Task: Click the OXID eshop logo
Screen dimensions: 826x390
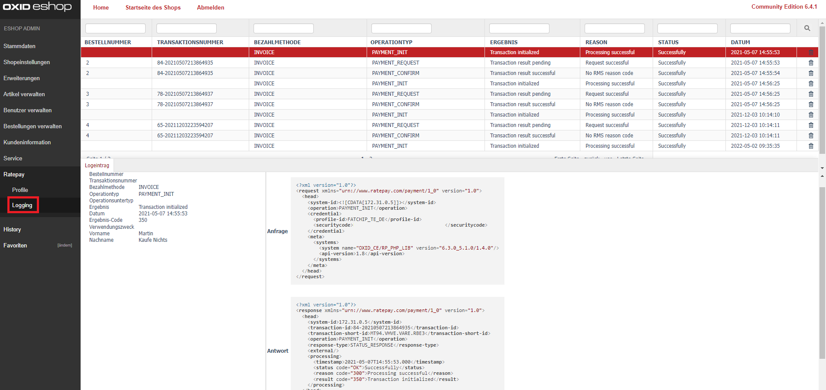Action: [37, 7]
